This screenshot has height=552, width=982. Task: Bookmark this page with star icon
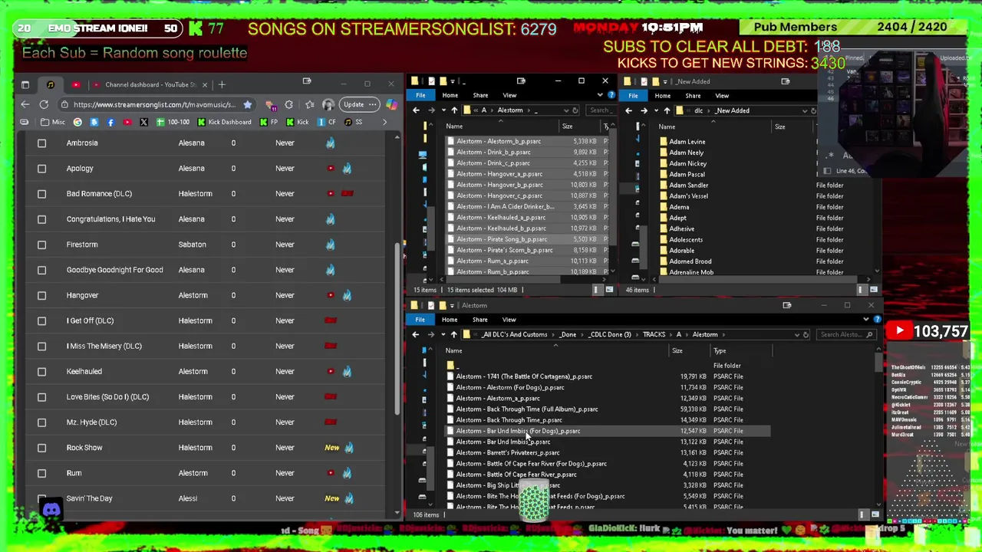pos(247,104)
